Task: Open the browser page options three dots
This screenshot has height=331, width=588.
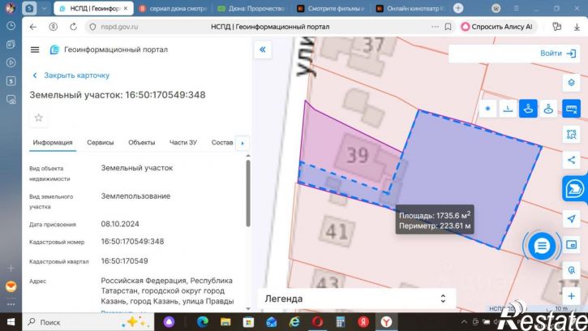Action: (x=435, y=27)
